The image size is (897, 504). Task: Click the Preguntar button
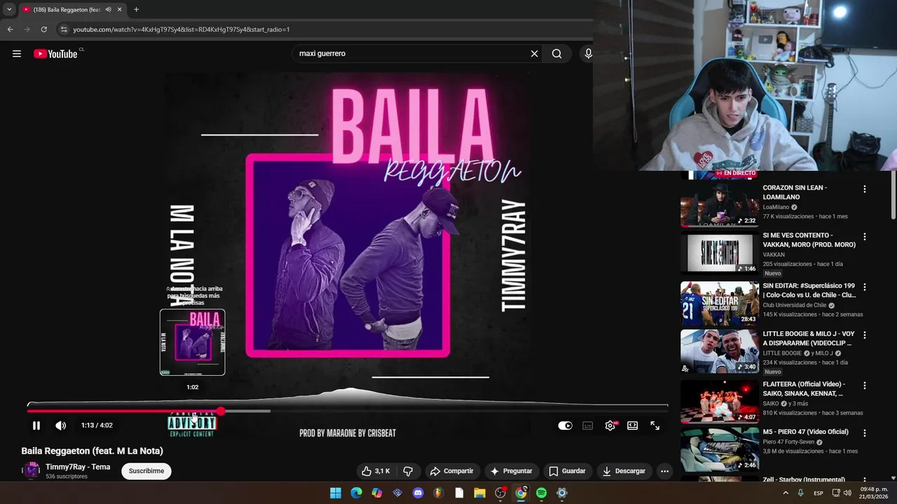click(x=512, y=471)
